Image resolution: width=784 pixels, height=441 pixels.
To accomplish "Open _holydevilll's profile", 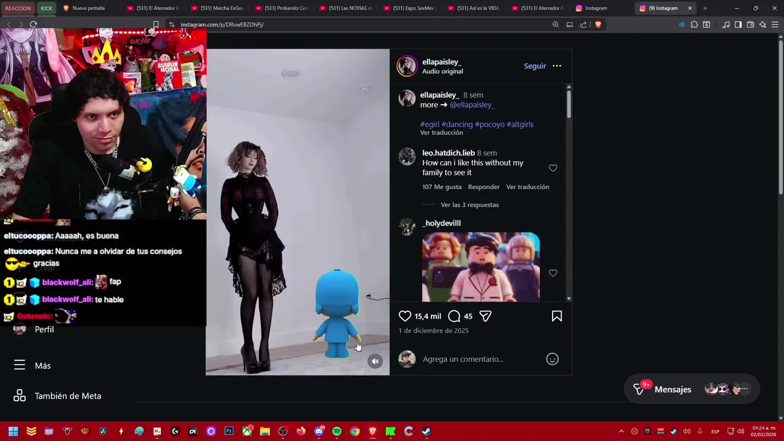I will (441, 224).
